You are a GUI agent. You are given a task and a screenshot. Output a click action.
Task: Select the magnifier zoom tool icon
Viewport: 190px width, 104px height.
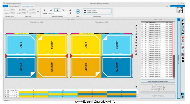136,43
